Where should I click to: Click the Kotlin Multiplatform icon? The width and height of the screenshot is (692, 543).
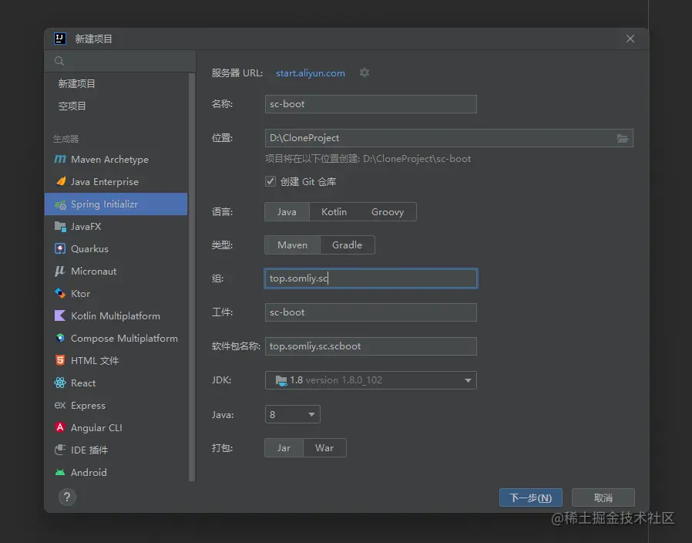(60, 315)
